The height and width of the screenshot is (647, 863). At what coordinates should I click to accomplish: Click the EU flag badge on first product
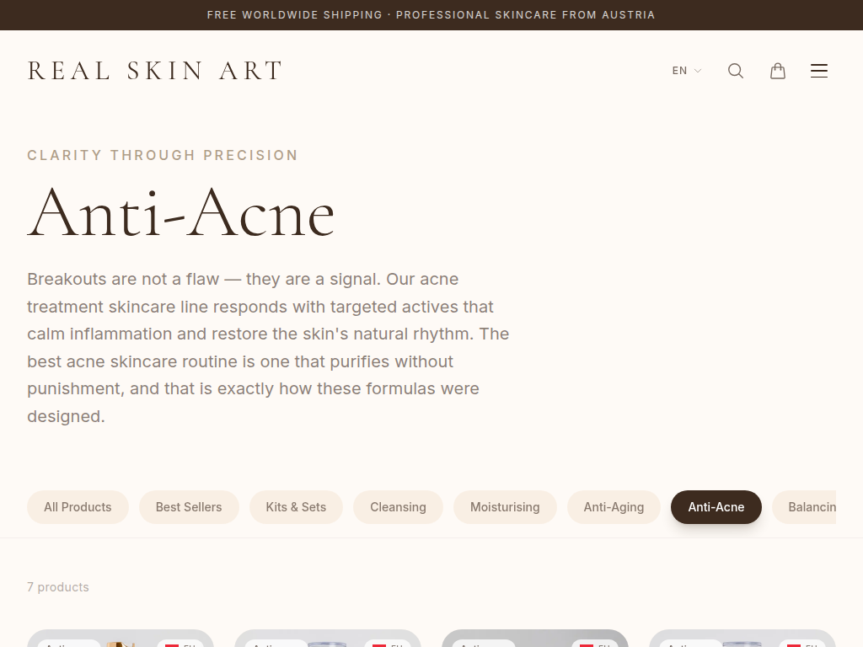click(x=180, y=644)
